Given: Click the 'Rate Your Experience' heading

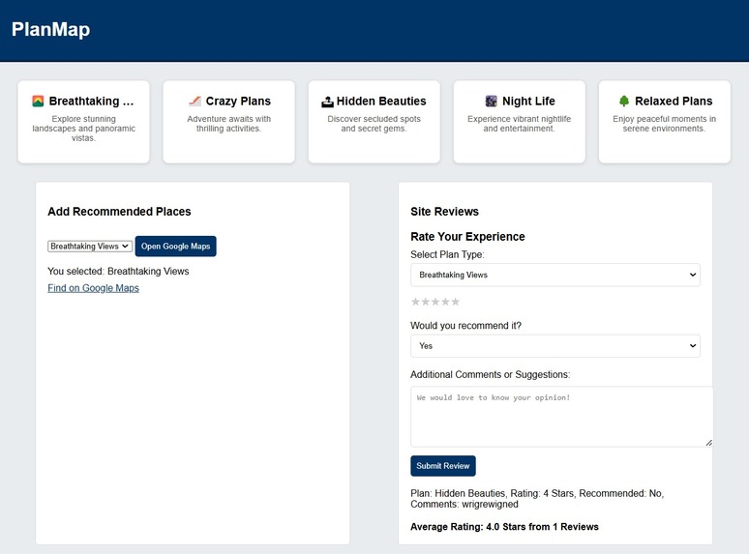Looking at the screenshot, I should click(467, 237).
